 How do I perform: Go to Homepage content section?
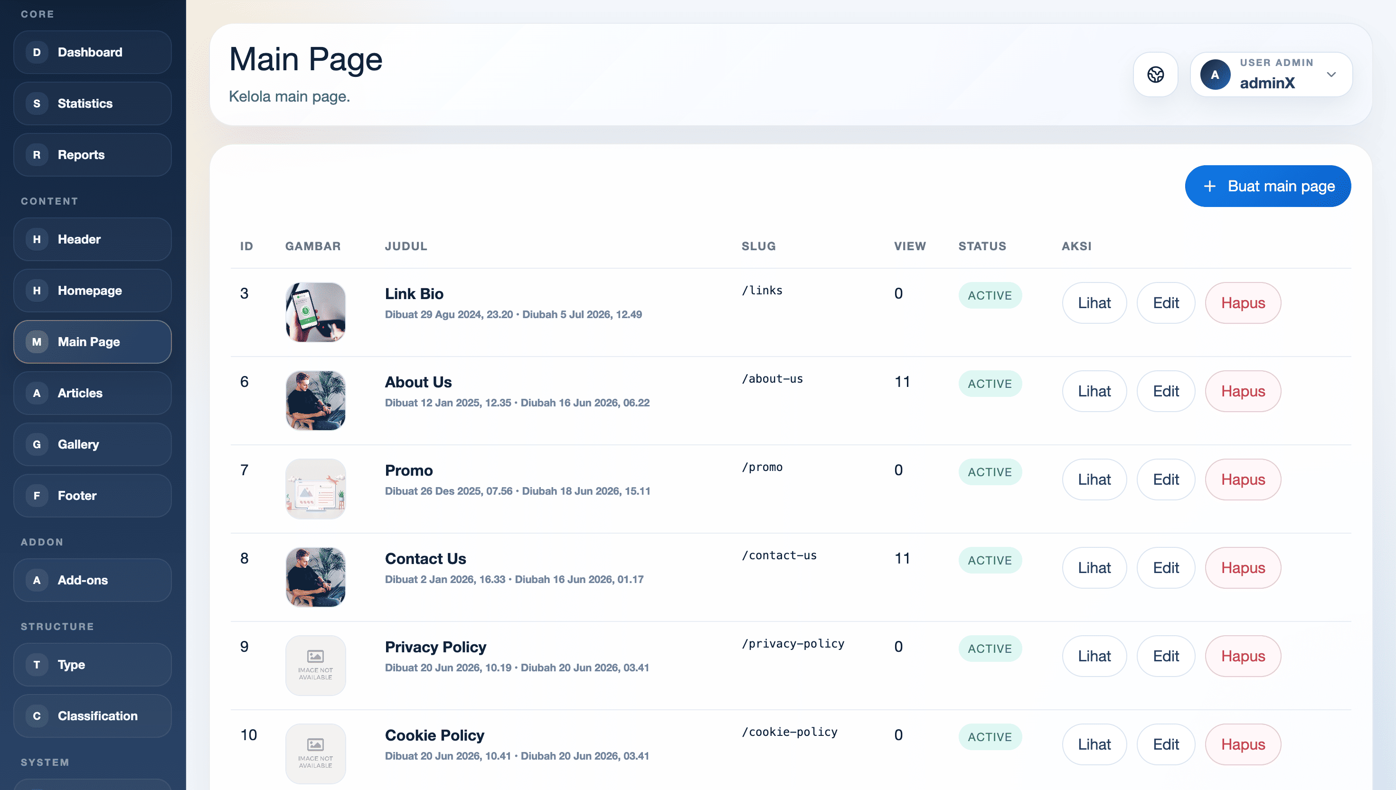[92, 290]
